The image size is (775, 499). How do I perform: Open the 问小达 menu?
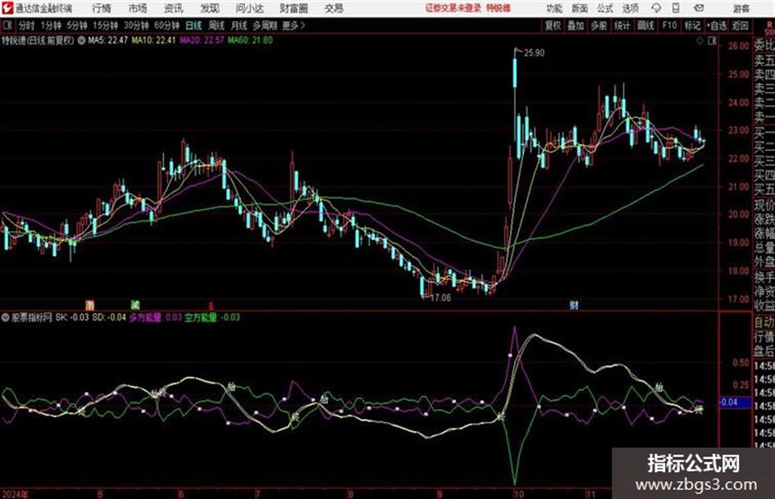pyautogui.click(x=250, y=8)
